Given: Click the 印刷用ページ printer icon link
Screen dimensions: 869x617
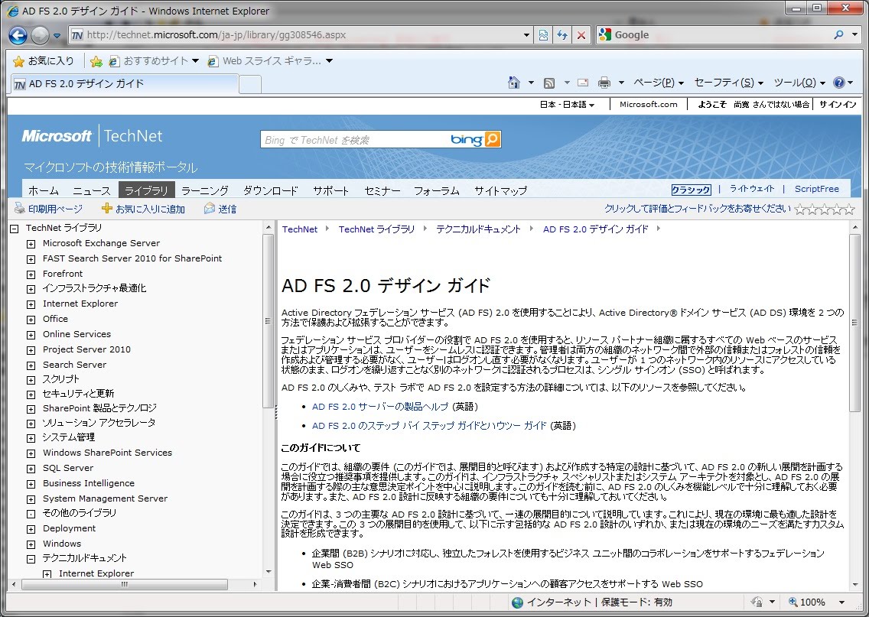Looking at the screenshot, I should click(x=48, y=209).
